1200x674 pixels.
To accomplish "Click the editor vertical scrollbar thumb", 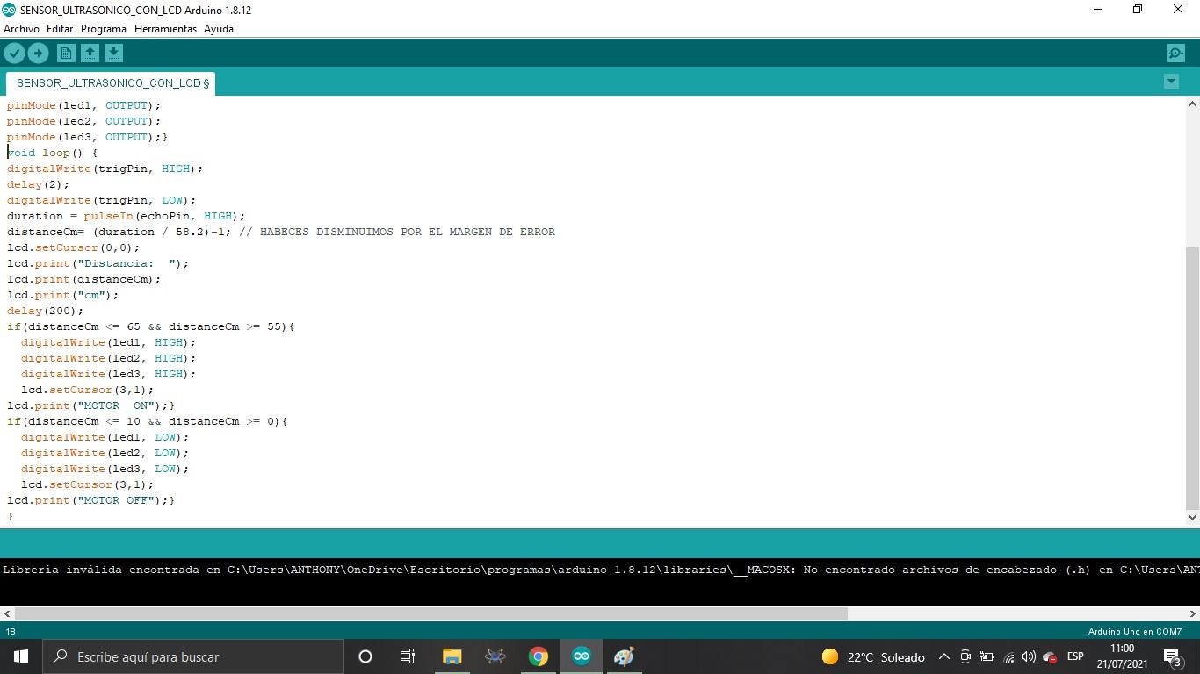I will [1192, 377].
